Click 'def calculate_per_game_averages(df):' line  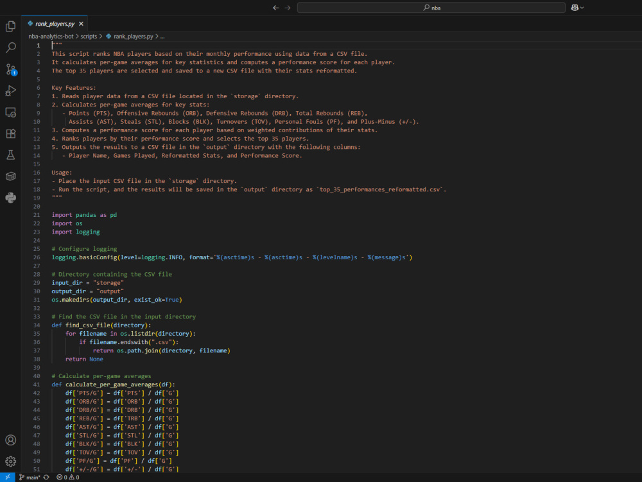pyautogui.click(x=114, y=384)
